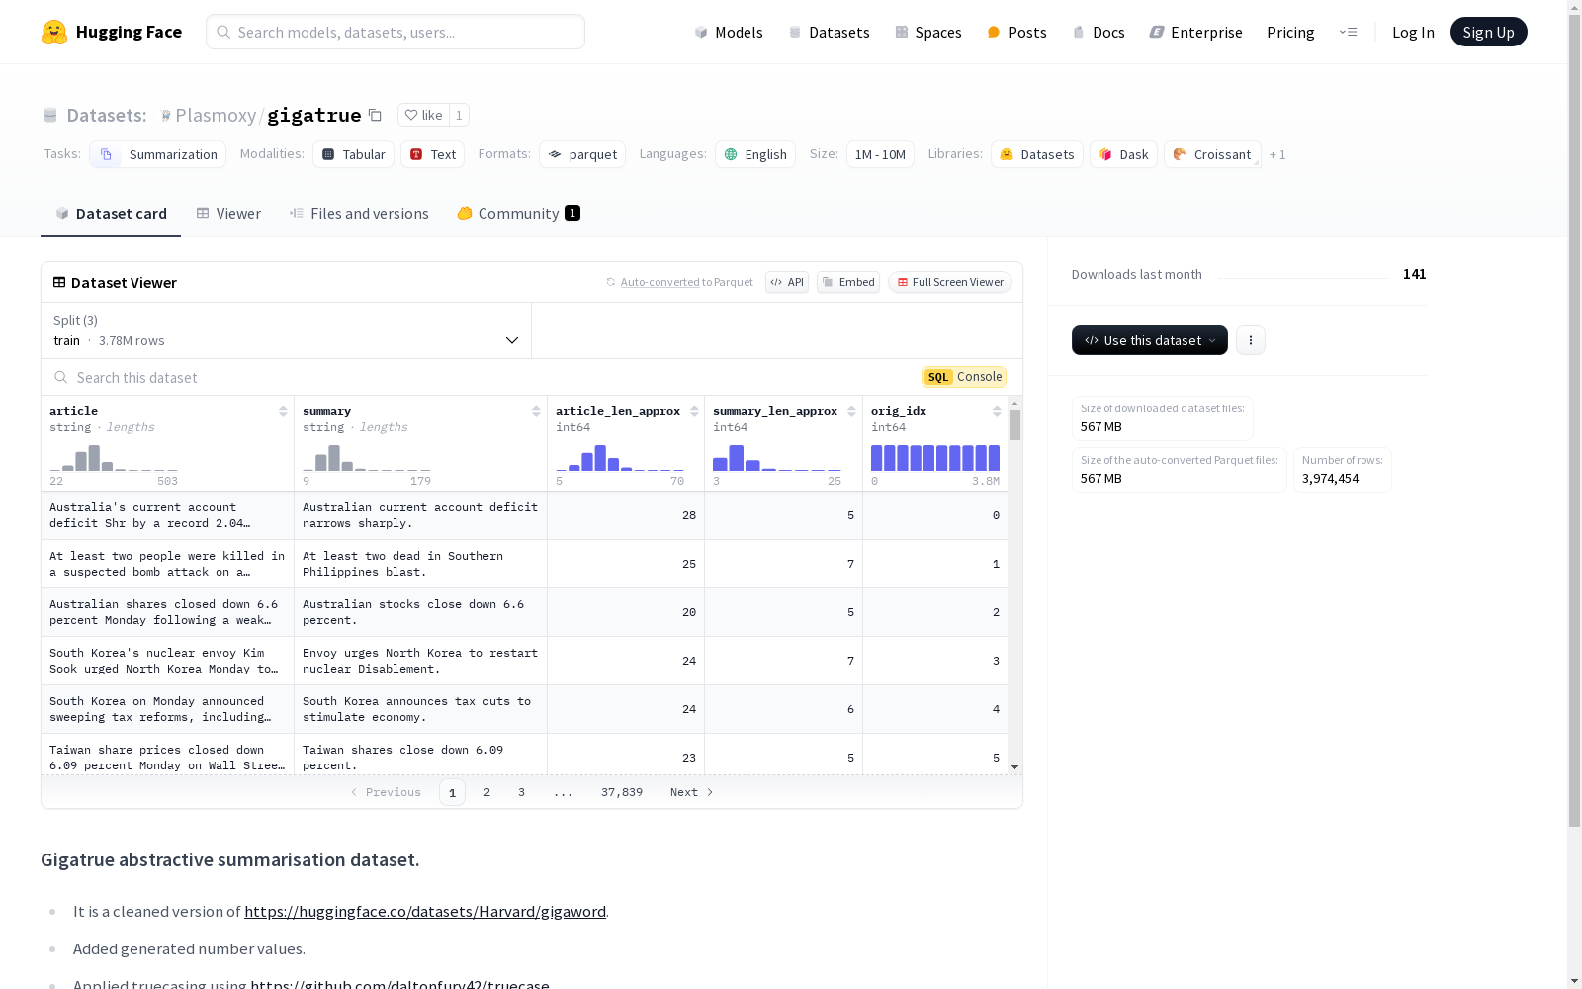Click the Datasets: breadcrumb link
The height and width of the screenshot is (989, 1582).
[107, 115]
